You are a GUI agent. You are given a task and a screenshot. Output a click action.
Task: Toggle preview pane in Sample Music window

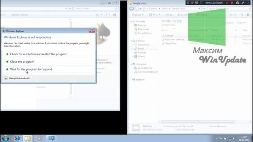pyautogui.click(x=241, y=15)
